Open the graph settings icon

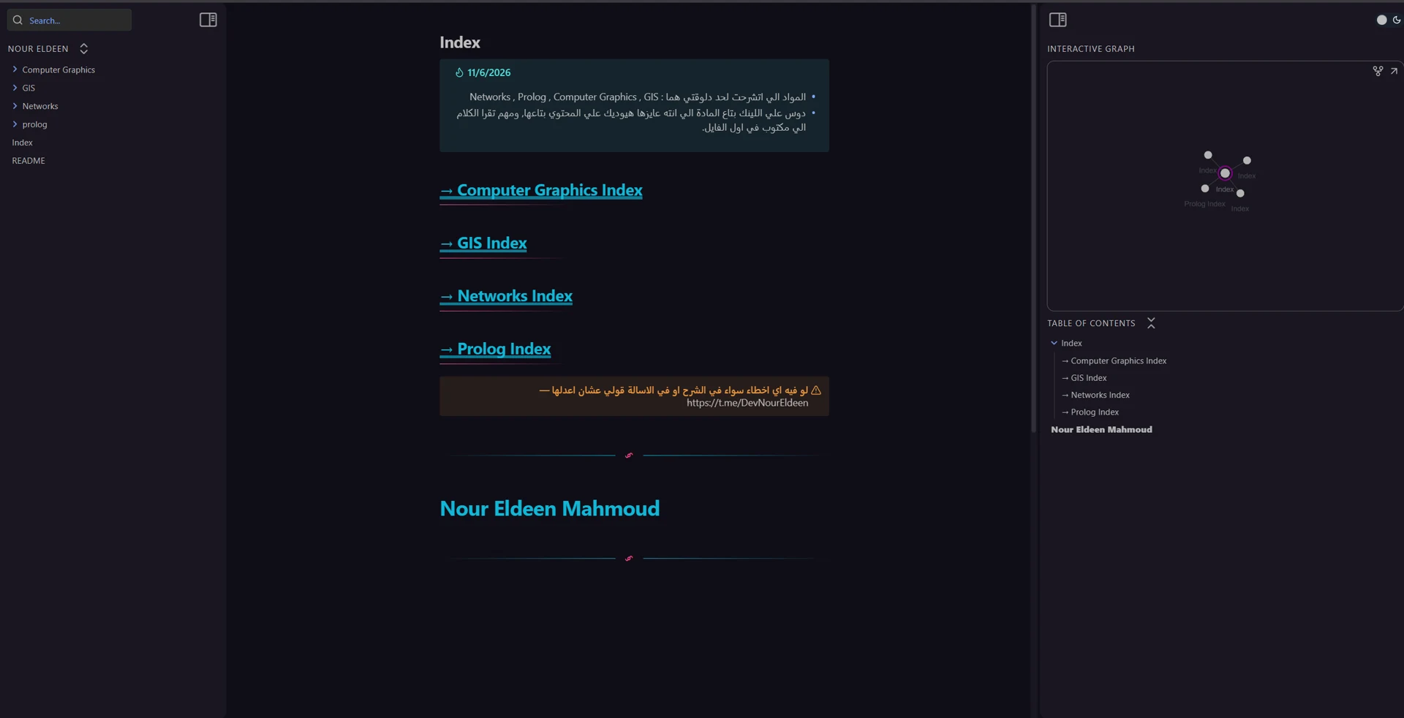click(x=1378, y=71)
